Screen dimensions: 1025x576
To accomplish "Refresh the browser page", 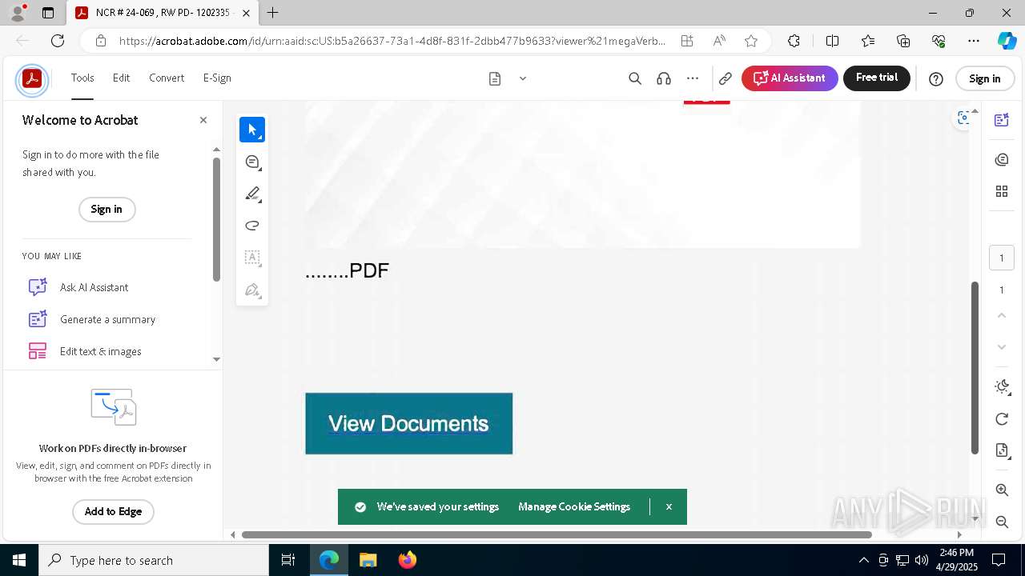I will (58, 41).
